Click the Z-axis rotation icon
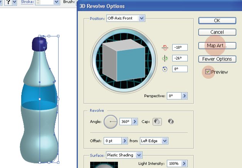Viewport: 242px width, 168px height. [165, 69]
